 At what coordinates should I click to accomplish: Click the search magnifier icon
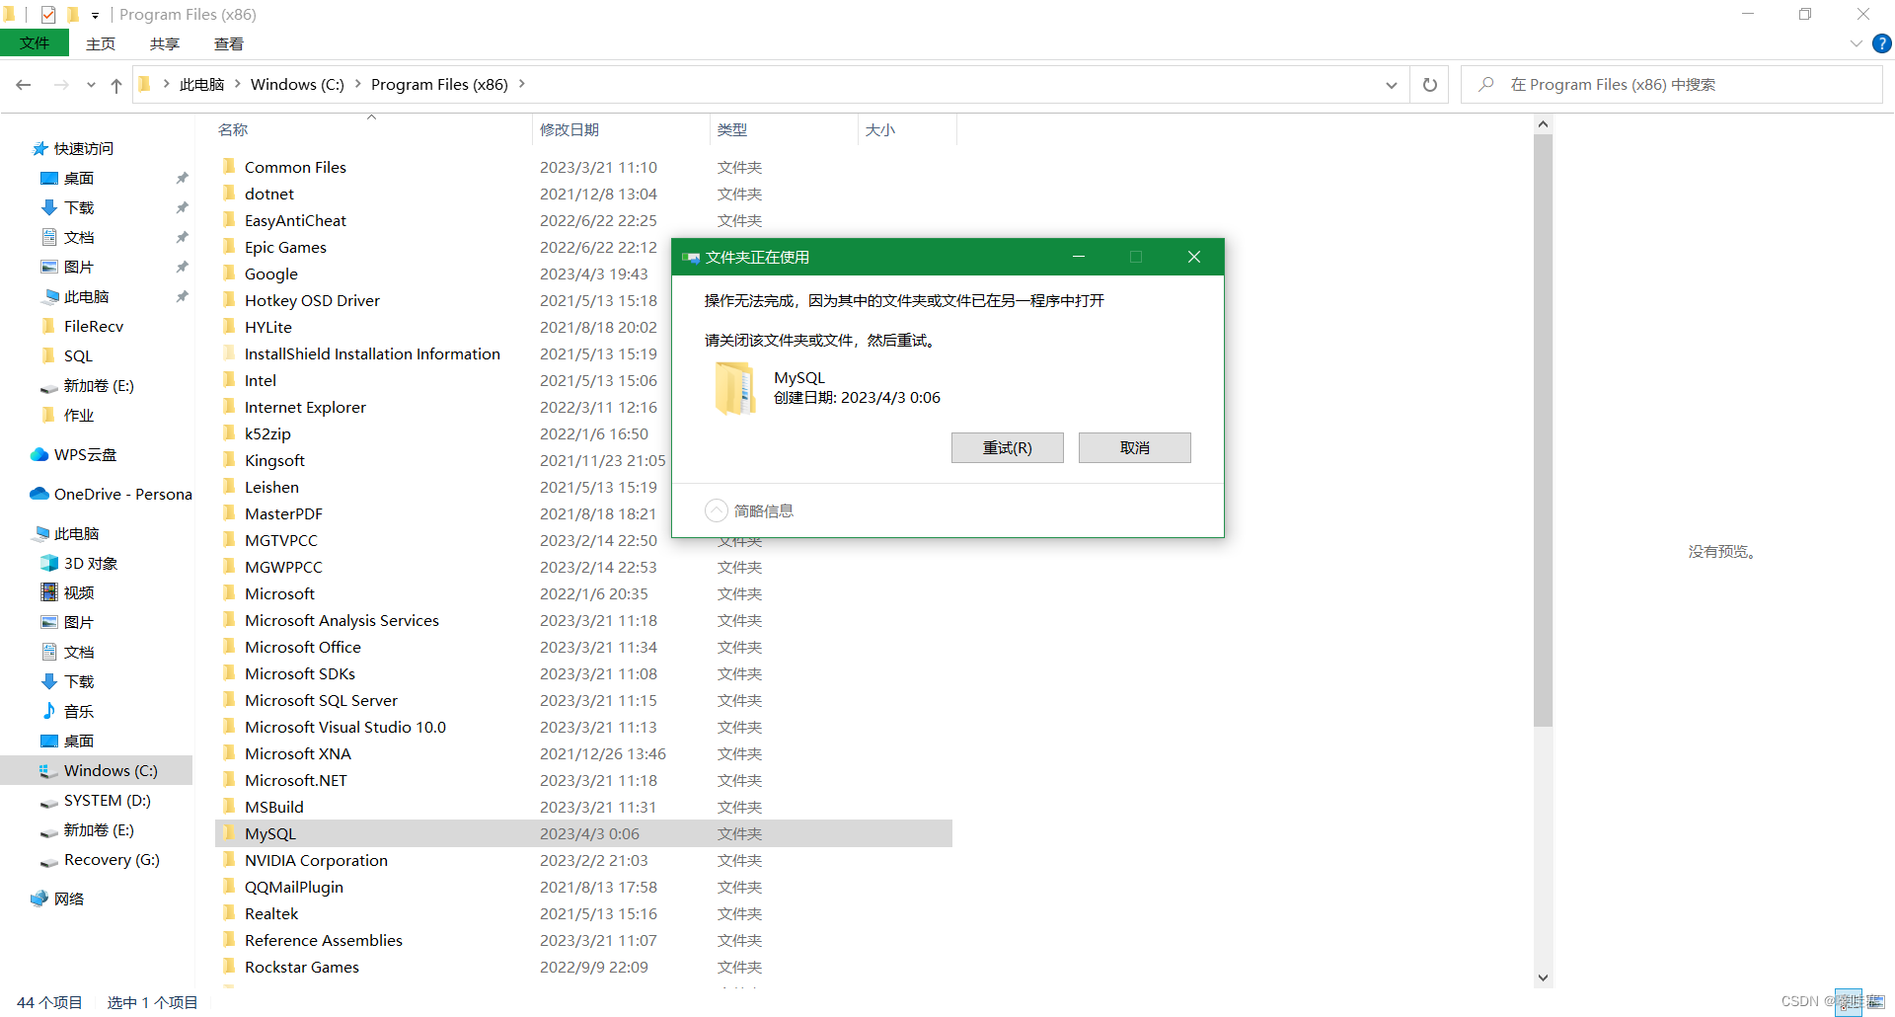click(1485, 85)
